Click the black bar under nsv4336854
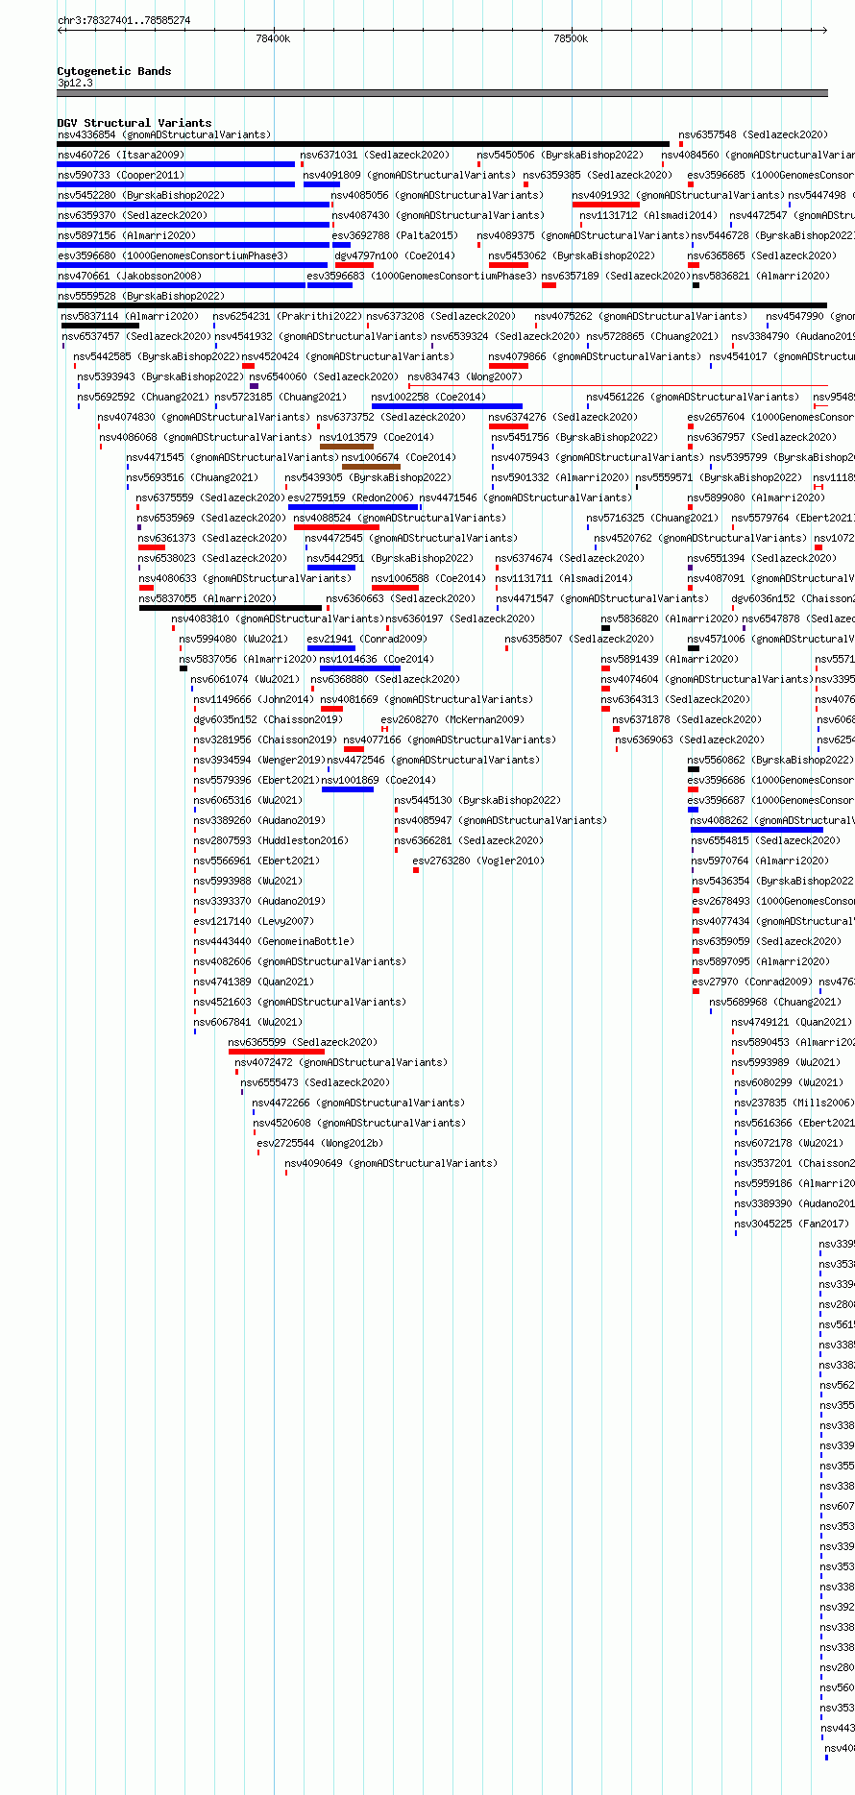The width and height of the screenshot is (855, 1795). click(363, 144)
